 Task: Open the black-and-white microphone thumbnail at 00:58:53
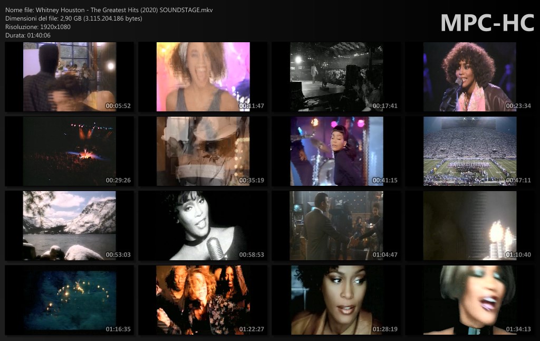click(x=203, y=225)
